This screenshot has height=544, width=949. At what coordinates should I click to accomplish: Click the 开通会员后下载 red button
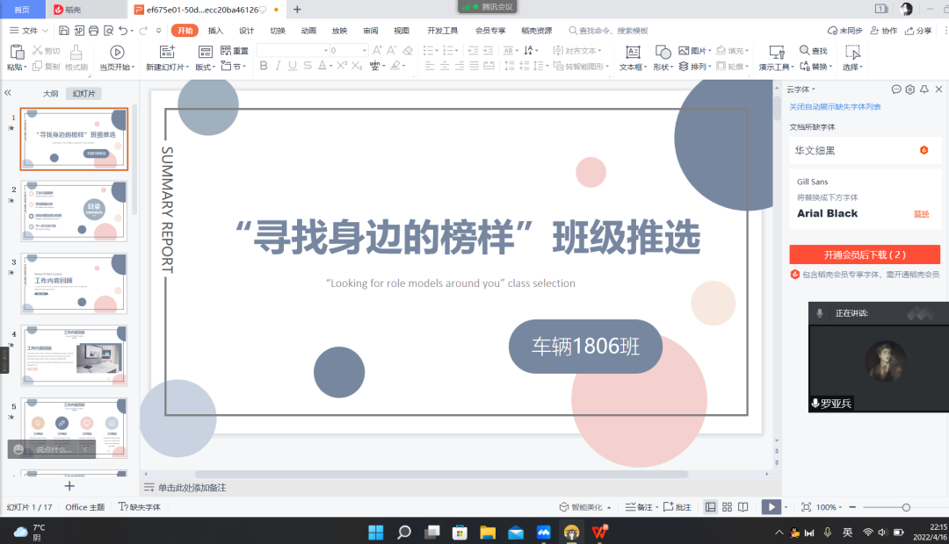[865, 254]
